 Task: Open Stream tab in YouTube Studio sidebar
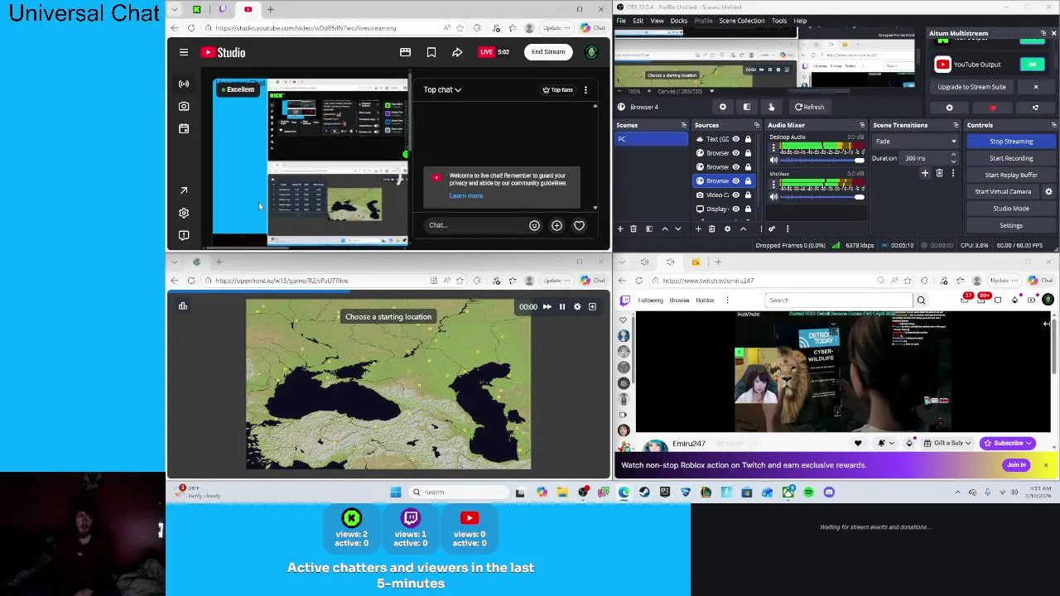click(184, 84)
